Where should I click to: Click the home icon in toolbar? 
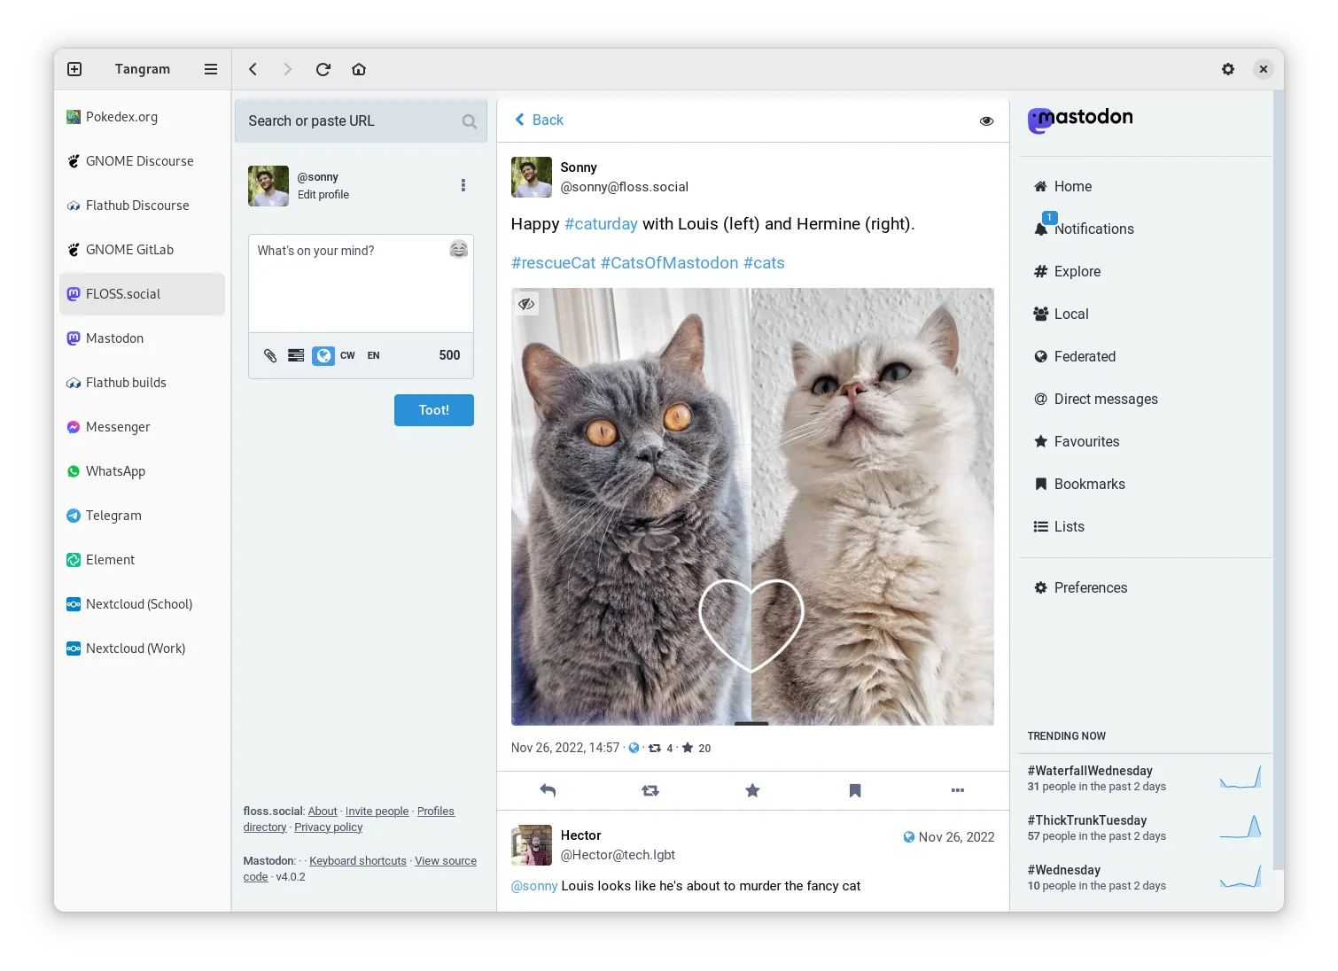(x=359, y=69)
